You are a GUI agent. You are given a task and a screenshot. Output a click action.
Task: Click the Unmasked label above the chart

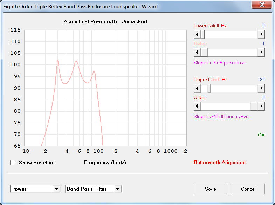(134, 22)
